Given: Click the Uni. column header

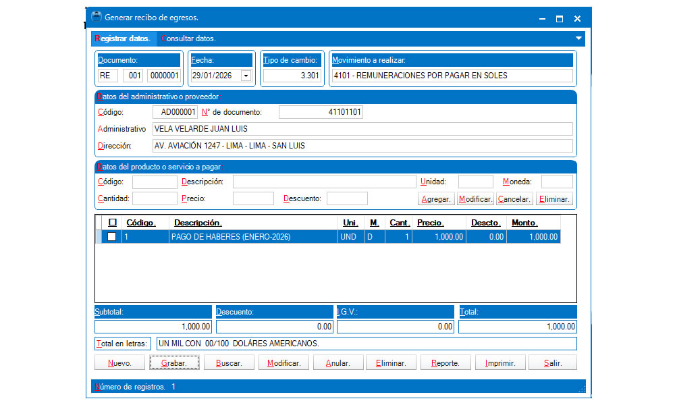Looking at the screenshot, I should [351, 223].
